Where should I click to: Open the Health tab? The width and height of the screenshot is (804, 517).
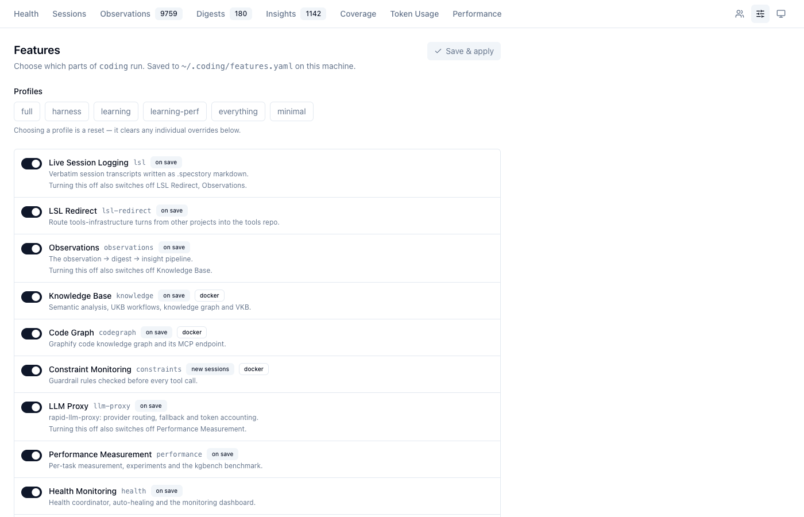click(x=26, y=14)
